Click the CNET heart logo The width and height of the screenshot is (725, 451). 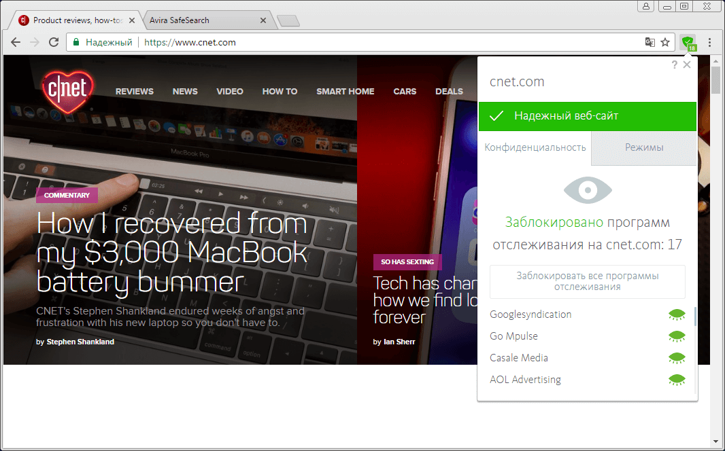click(67, 92)
